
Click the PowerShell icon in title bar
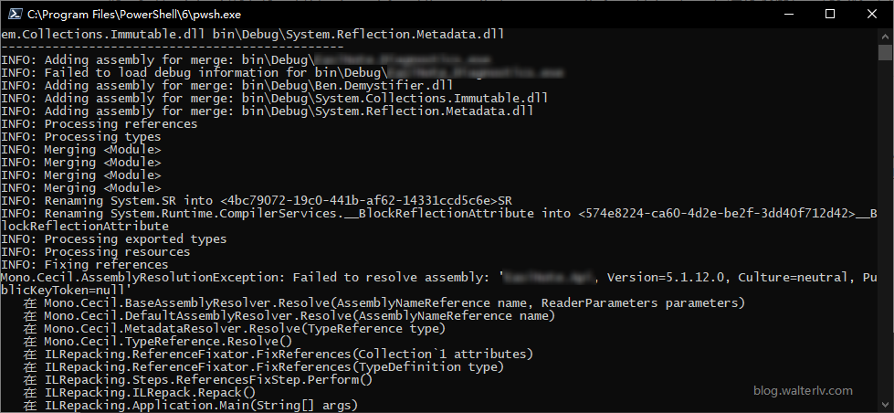[x=14, y=14]
